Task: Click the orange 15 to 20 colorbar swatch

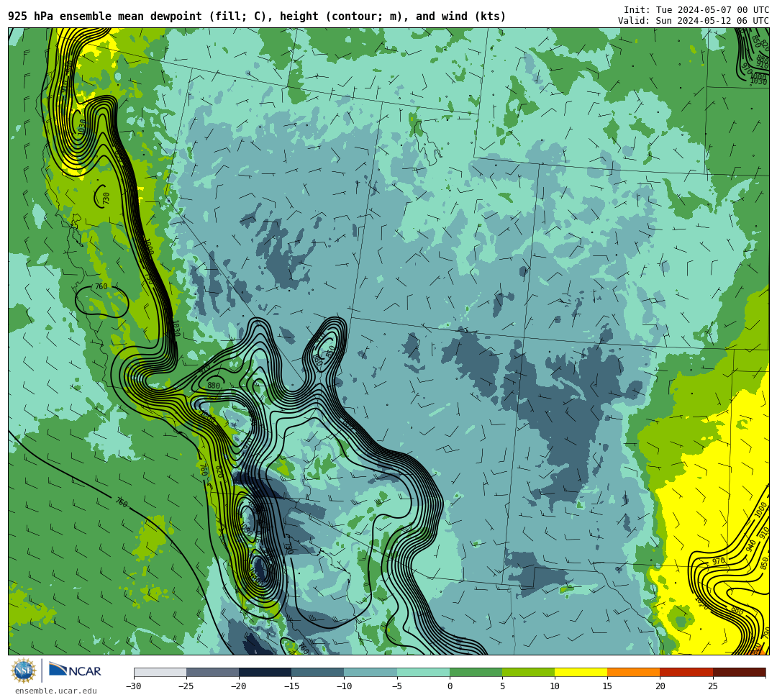Action: (x=634, y=672)
